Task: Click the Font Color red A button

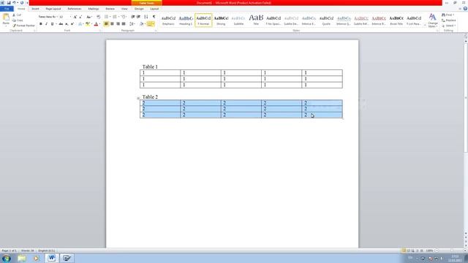Action: [x=96, y=24]
